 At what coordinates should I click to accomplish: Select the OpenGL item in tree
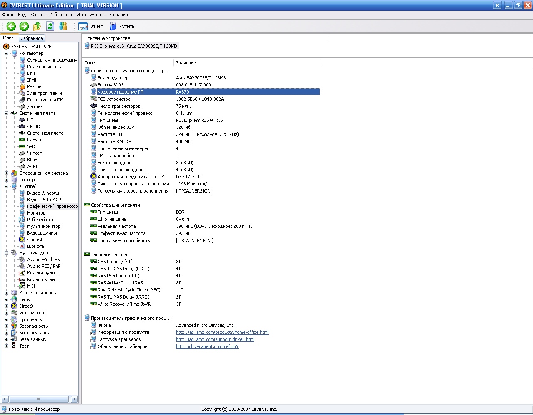pyautogui.click(x=35, y=240)
